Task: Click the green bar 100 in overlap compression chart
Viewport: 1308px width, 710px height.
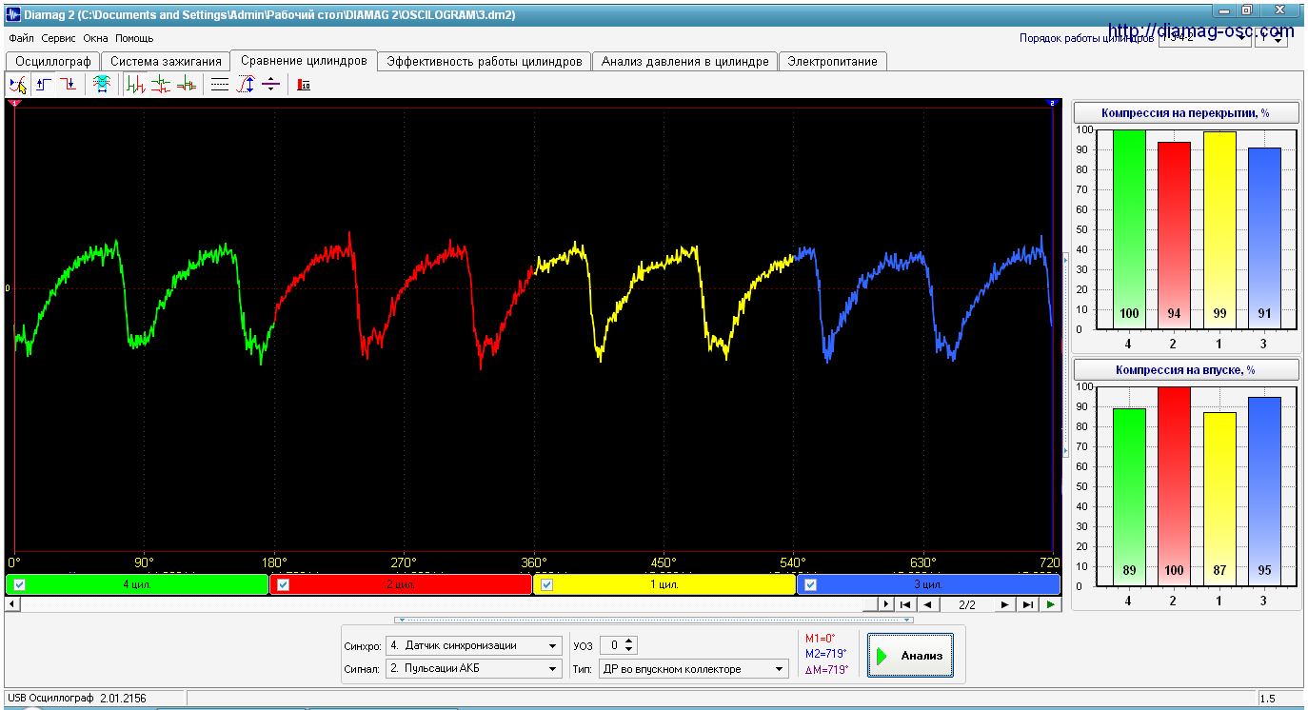Action: coord(1129,229)
